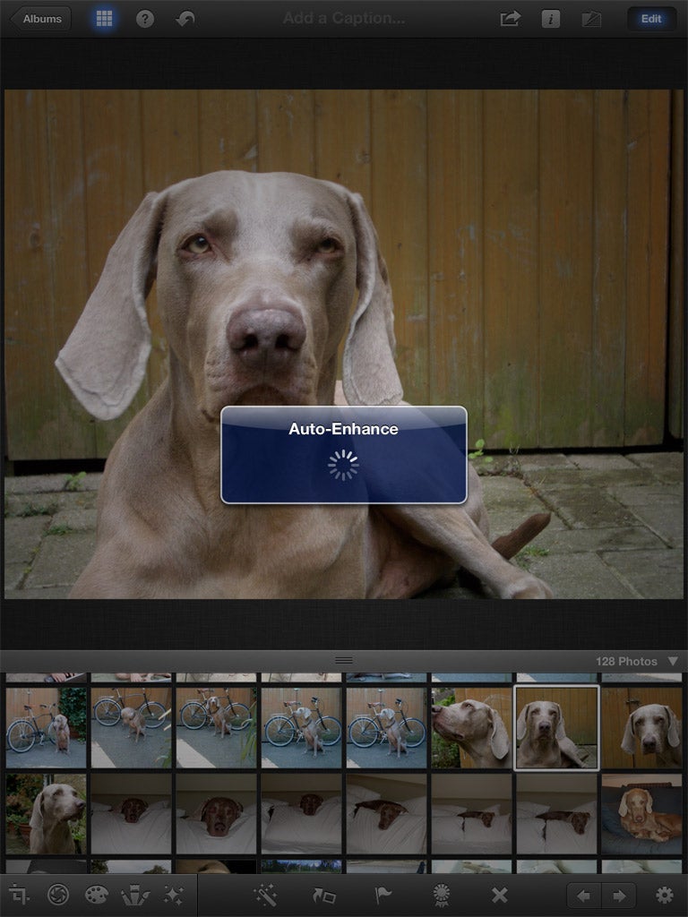Select the Crop and Straighten tool
This screenshot has height=917, width=688.
(19, 894)
